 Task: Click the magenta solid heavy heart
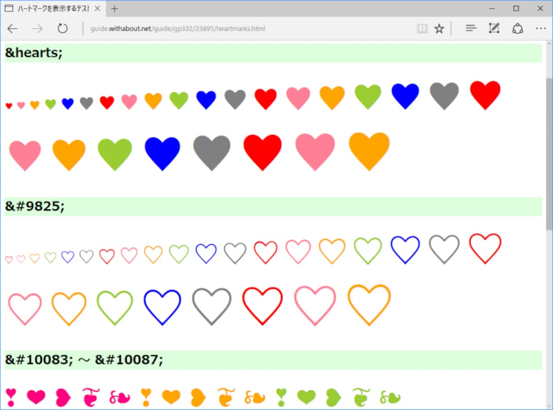tap(36, 397)
